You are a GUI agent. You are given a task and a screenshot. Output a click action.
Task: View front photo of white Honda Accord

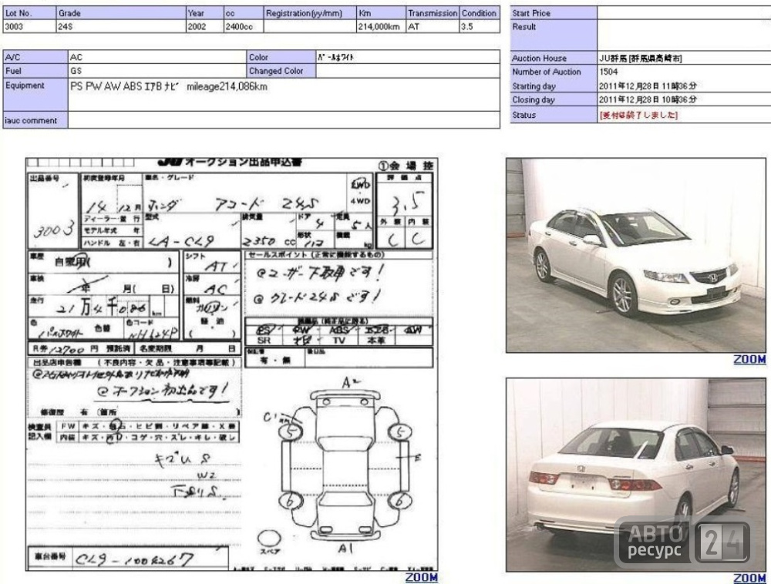(636, 255)
